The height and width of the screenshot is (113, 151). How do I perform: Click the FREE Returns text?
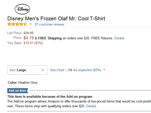(102, 38)
